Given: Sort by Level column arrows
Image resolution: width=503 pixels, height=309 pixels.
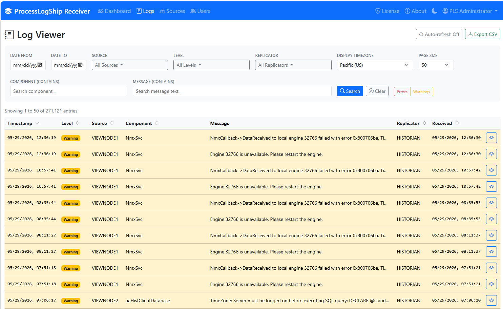Looking at the screenshot, I should tap(78, 123).
